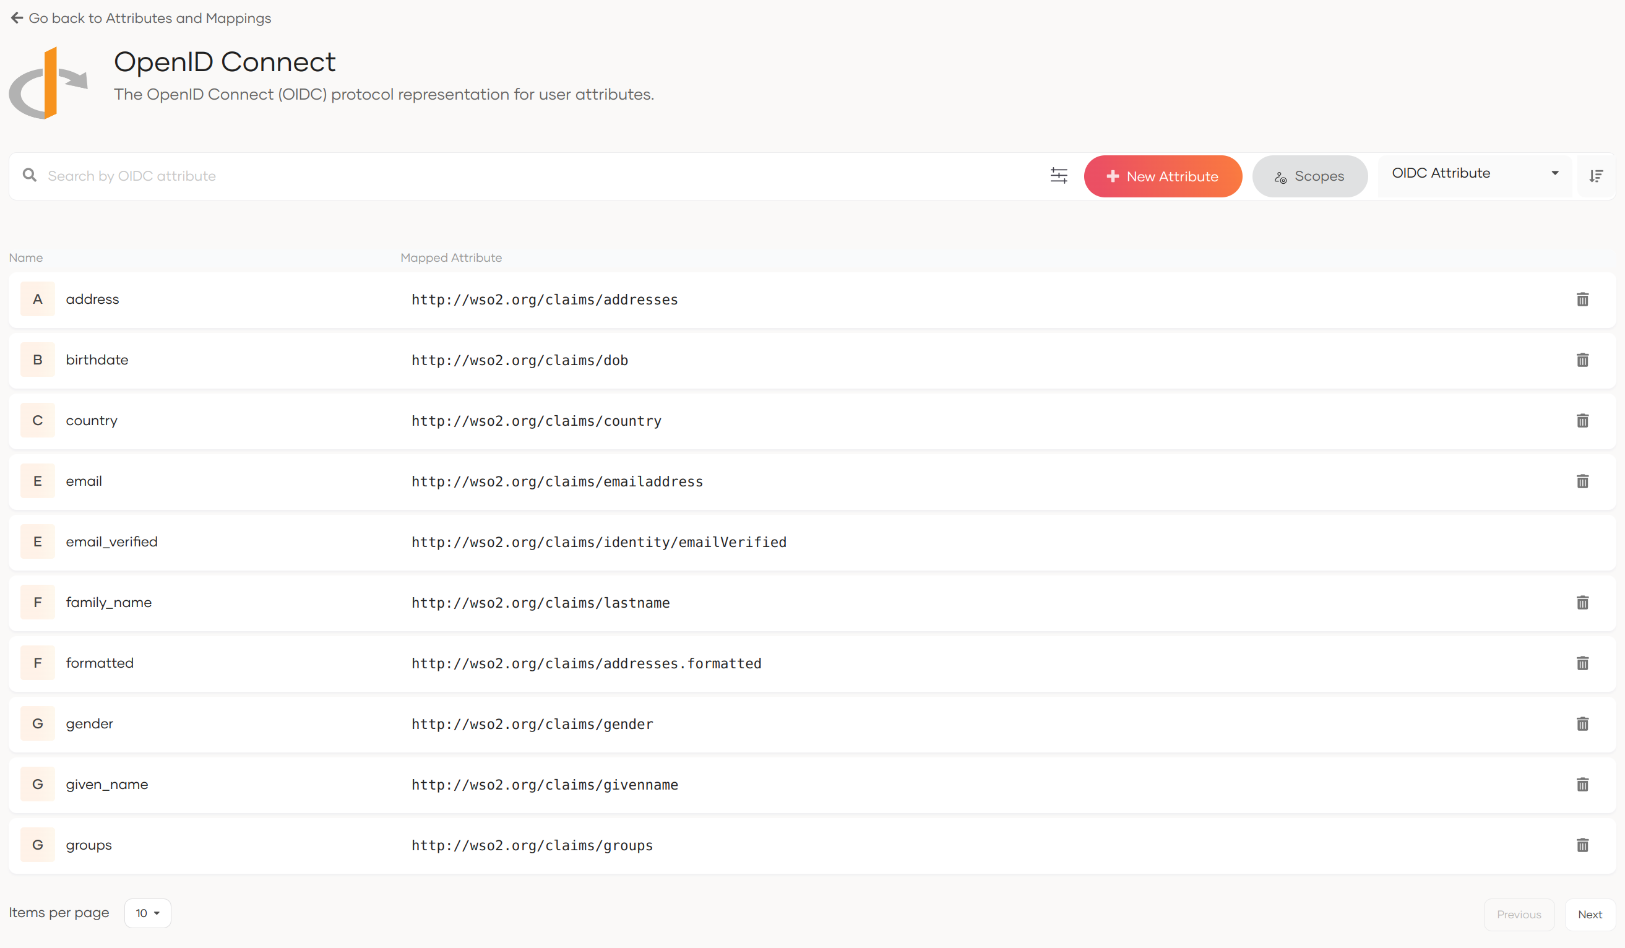Delete the address attribute

(x=1582, y=299)
